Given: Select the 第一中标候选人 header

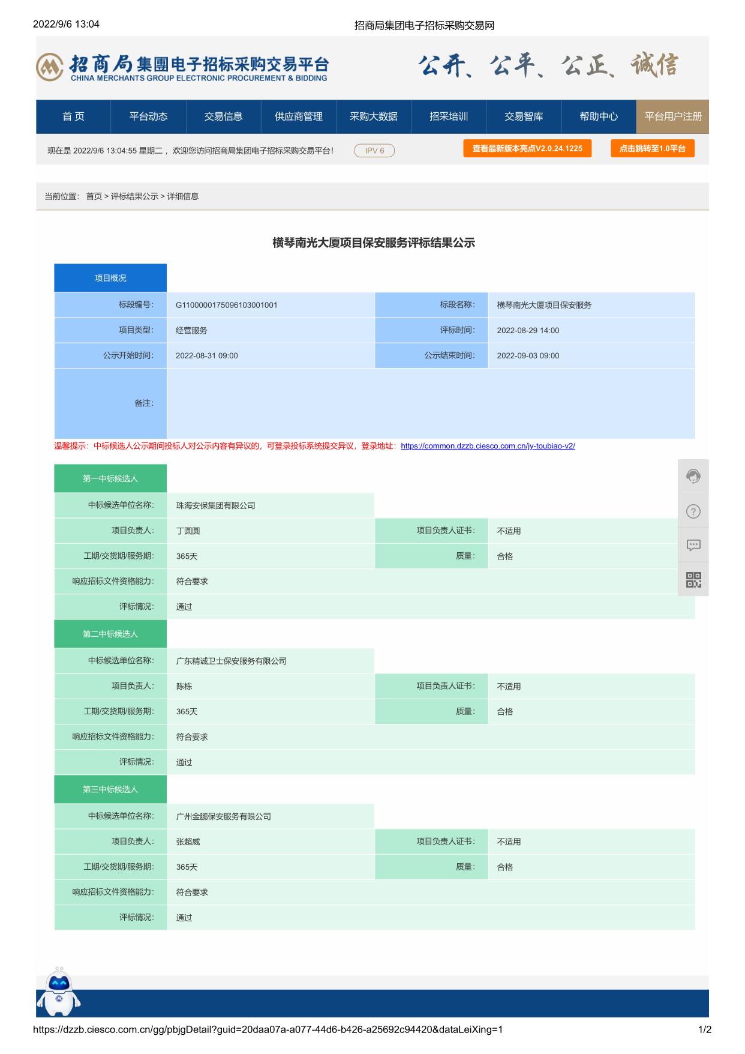Looking at the screenshot, I should tap(110, 478).
